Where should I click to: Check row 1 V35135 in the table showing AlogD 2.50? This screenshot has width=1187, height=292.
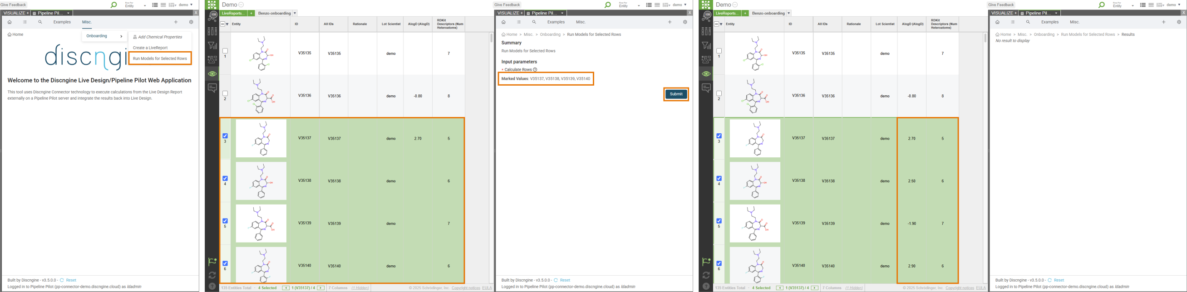click(x=719, y=51)
